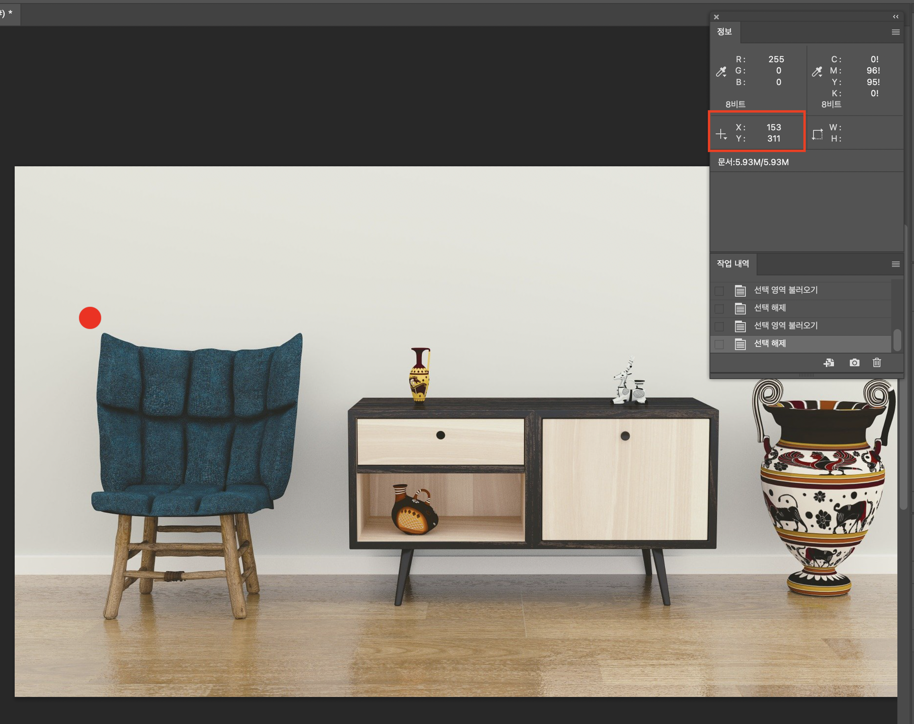Click the RGB eyedropper options icon
Screen dimensions: 914x724
[721, 72]
